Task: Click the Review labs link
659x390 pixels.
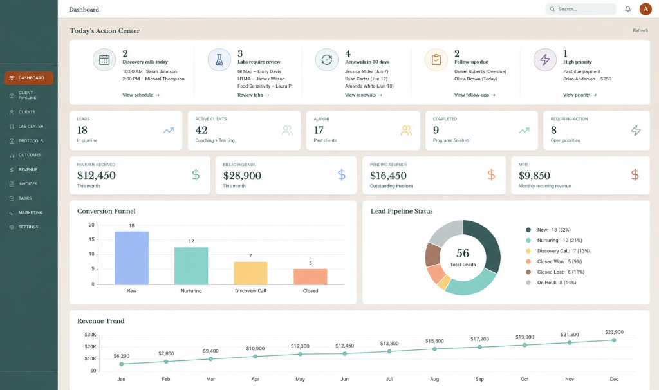Action: [x=253, y=95]
